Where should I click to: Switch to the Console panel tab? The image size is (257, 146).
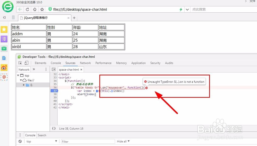click(56, 63)
